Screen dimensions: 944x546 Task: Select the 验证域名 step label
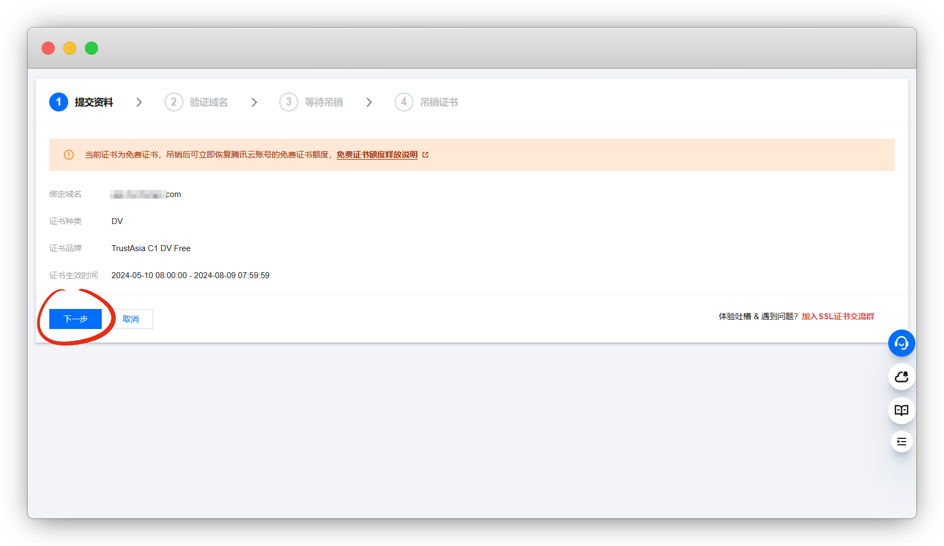click(x=209, y=102)
